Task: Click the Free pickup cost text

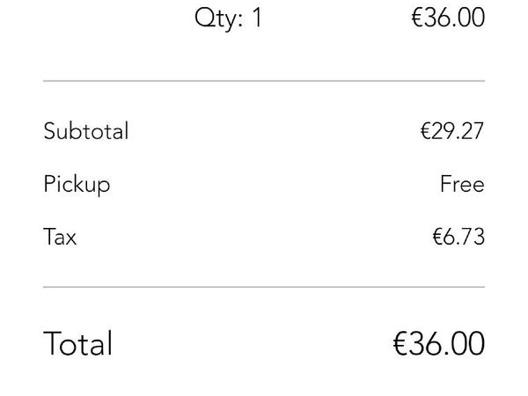Action: click(x=462, y=185)
